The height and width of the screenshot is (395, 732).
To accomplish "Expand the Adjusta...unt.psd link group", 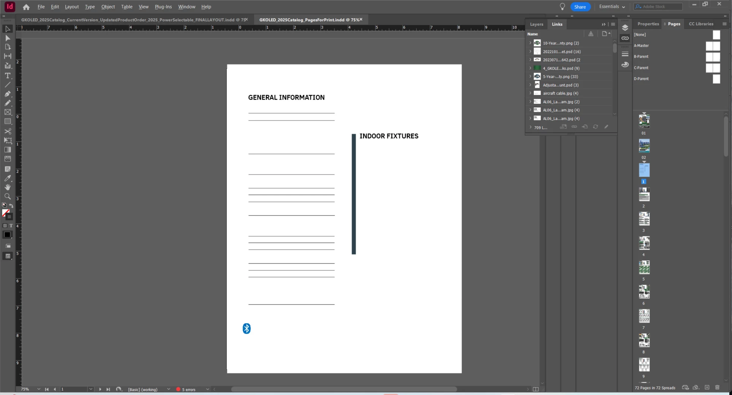I will pos(530,85).
